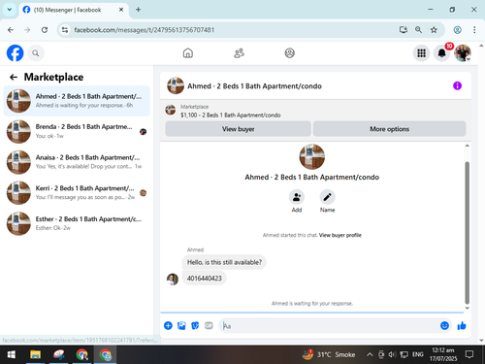Click the listing thumbnail in chat header
The height and width of the screenshot is (364, 485).
pyautogui.click(x=176, y=85)
